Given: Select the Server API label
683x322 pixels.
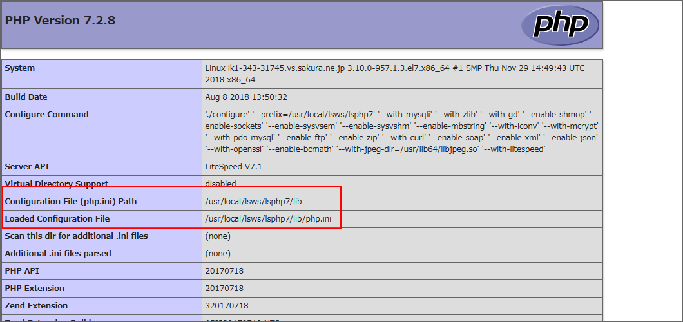Looking at the screenshot, I should [x=28, y=167].
